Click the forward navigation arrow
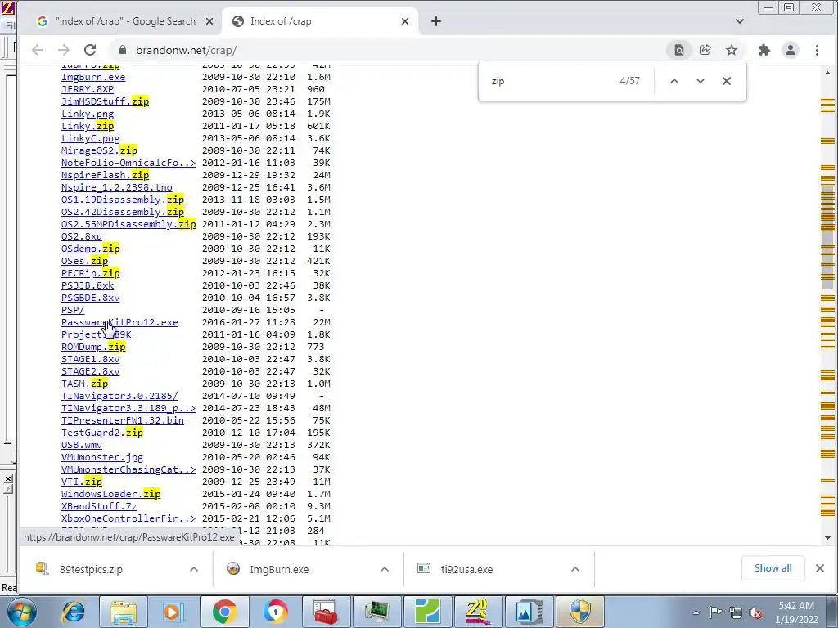Viewport: 838px width, 628px height. tap(64, 50)
